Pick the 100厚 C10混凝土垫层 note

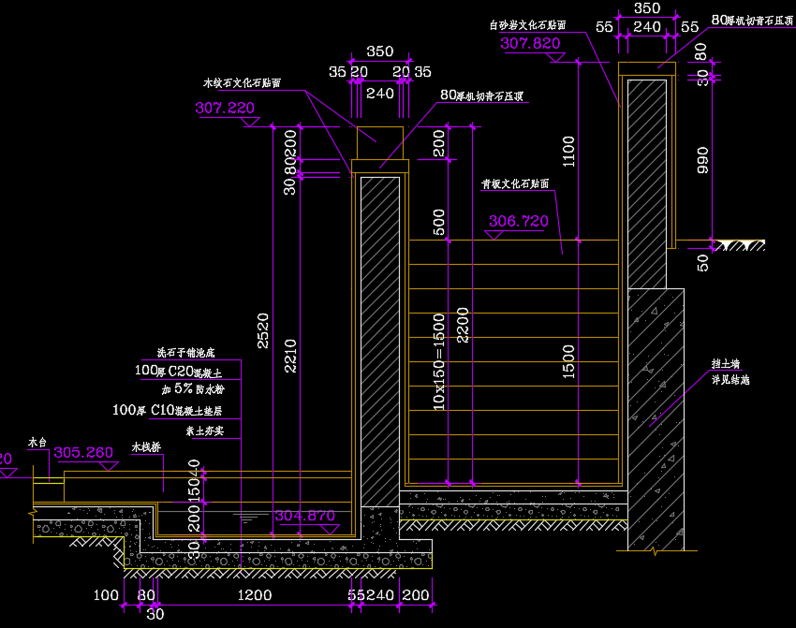(167, 410)
